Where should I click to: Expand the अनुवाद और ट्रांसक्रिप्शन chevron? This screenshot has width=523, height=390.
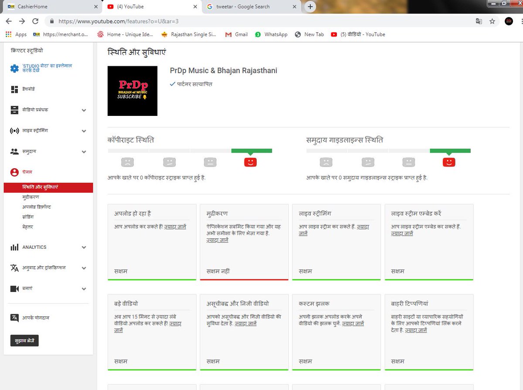pos(84,268)
